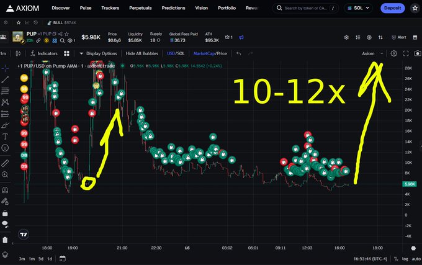
Task: Undo the last chart action
Action: [x=238, y=53]
